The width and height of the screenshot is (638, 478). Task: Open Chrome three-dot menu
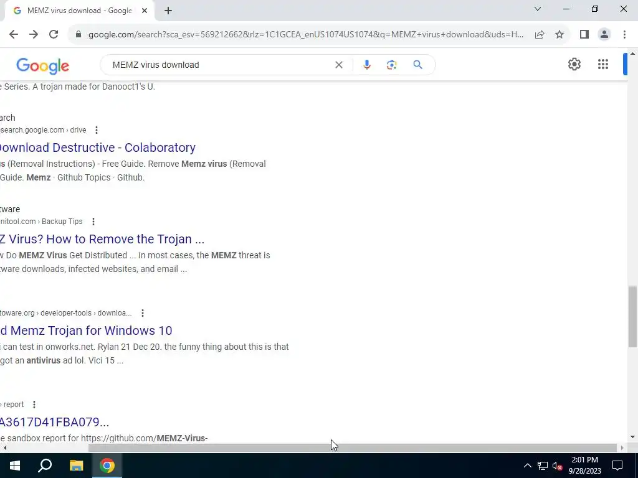pos(624,35)
